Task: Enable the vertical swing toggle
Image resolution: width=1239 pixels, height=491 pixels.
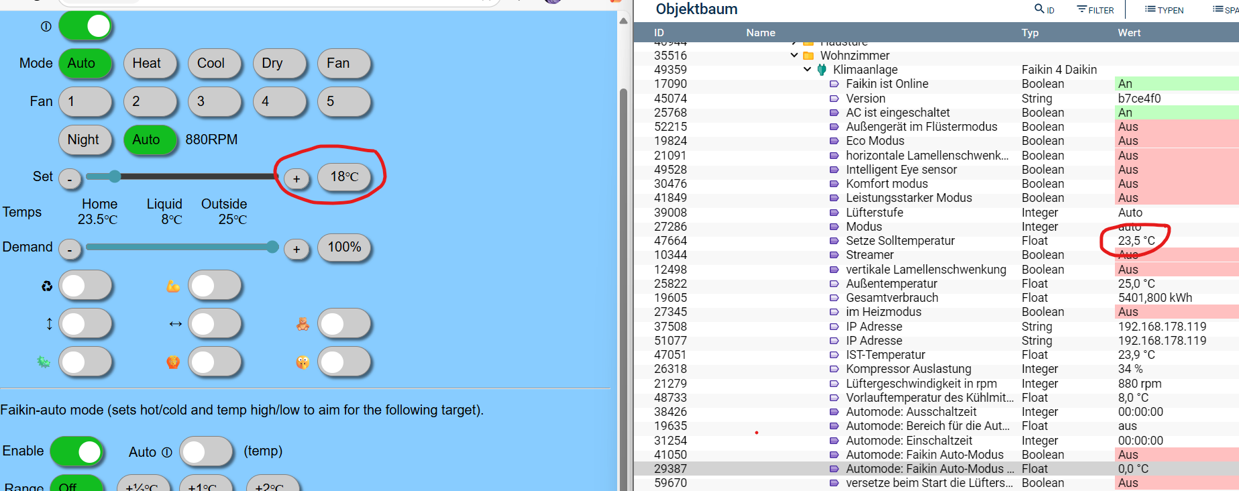Action: tap(85, 324)
